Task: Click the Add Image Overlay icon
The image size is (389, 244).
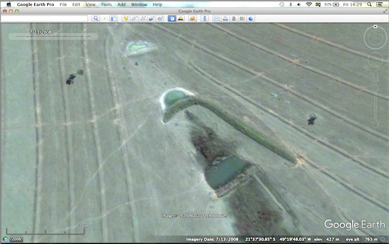Action: click(152, 19)
